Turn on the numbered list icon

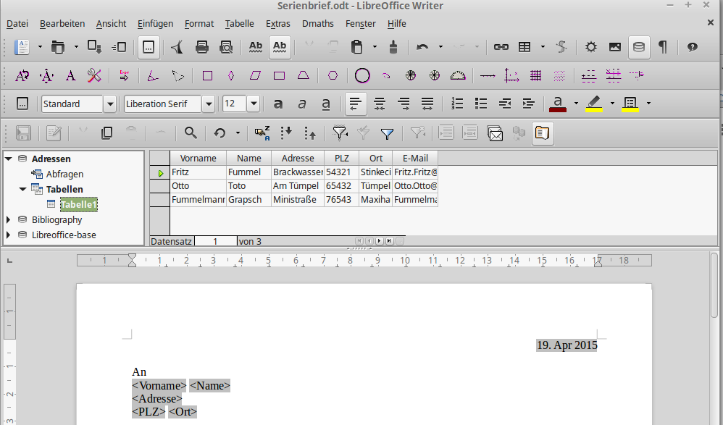click(x=456, y=104)
